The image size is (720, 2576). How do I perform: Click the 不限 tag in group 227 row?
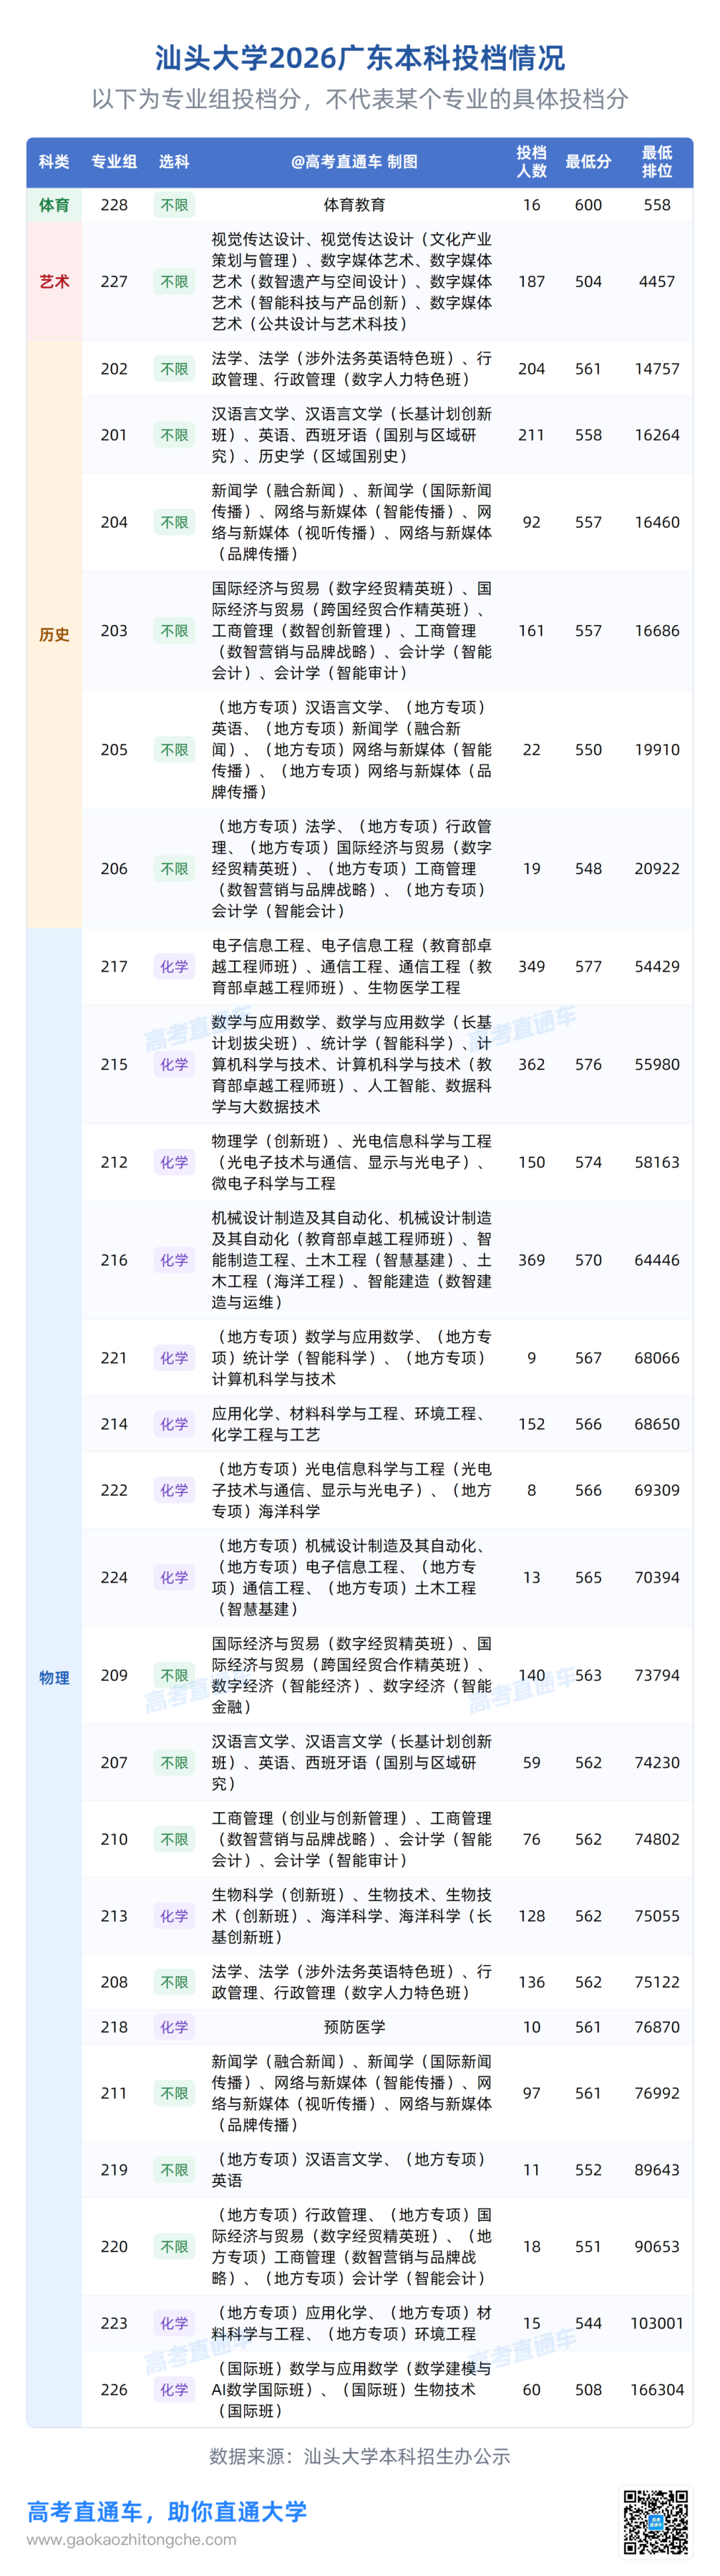pyautogui.click(x=174, y=282)
